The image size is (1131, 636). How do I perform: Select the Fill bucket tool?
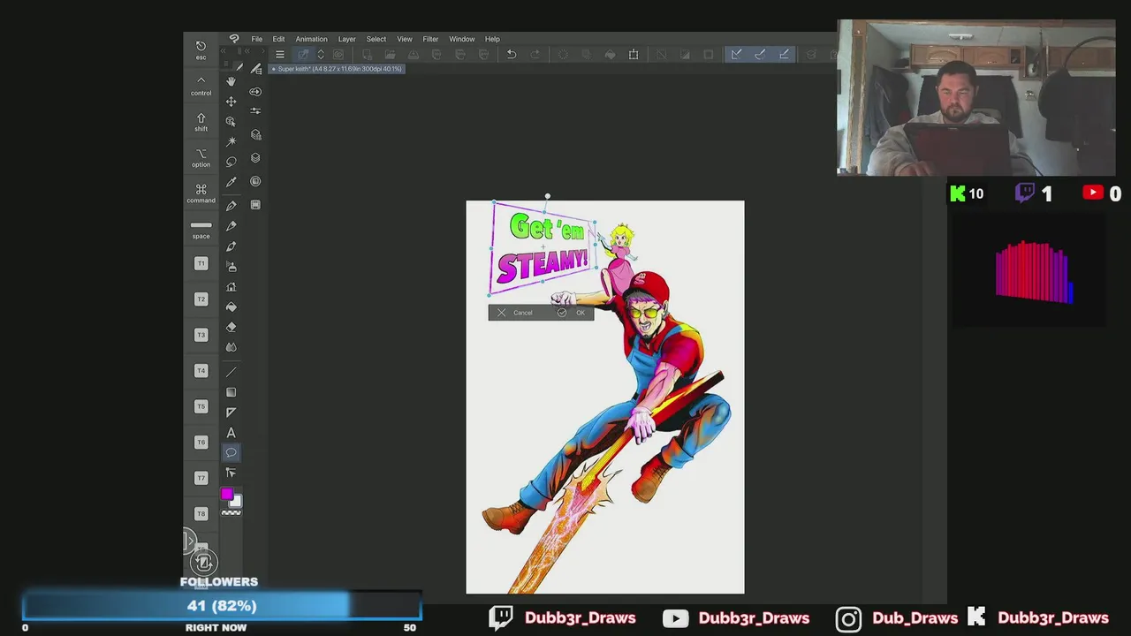click(x=231, y=307)
